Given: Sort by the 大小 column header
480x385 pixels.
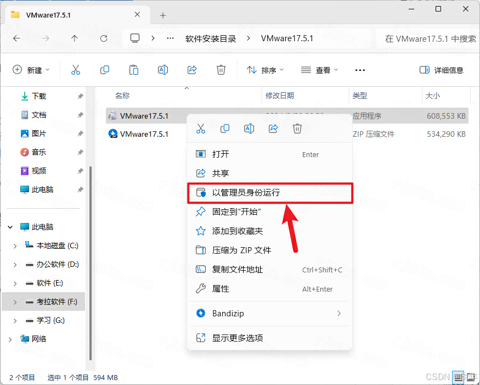Looking at the screenshot, I should [x=433, y=96].
